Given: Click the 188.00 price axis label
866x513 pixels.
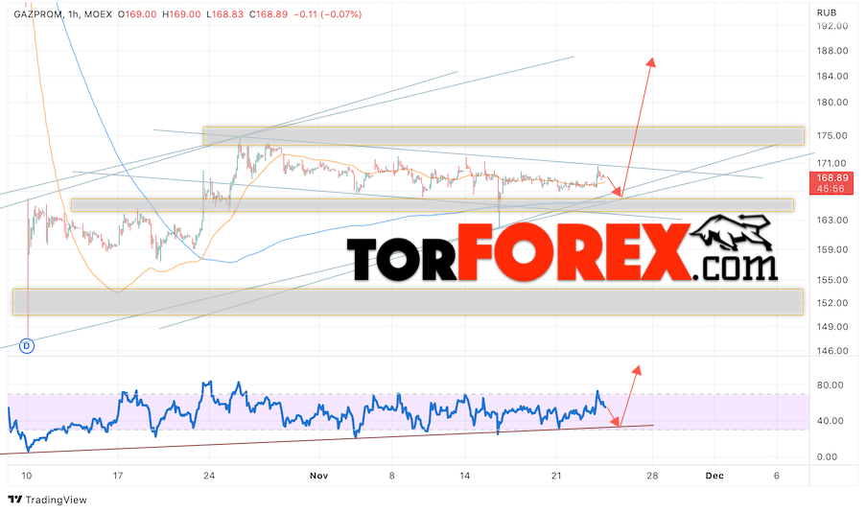Looking at the screenshot, I should pos(832,51).
